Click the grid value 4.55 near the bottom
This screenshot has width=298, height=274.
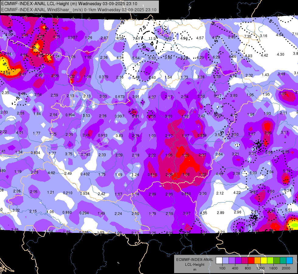(204, 213)
